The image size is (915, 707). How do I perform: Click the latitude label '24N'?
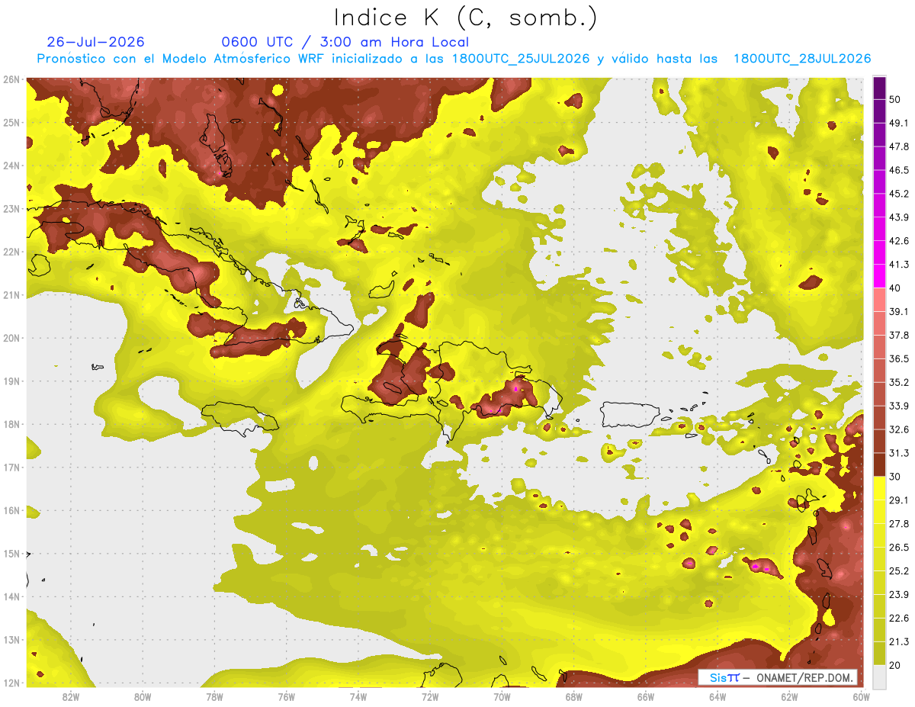coord(11,166)
